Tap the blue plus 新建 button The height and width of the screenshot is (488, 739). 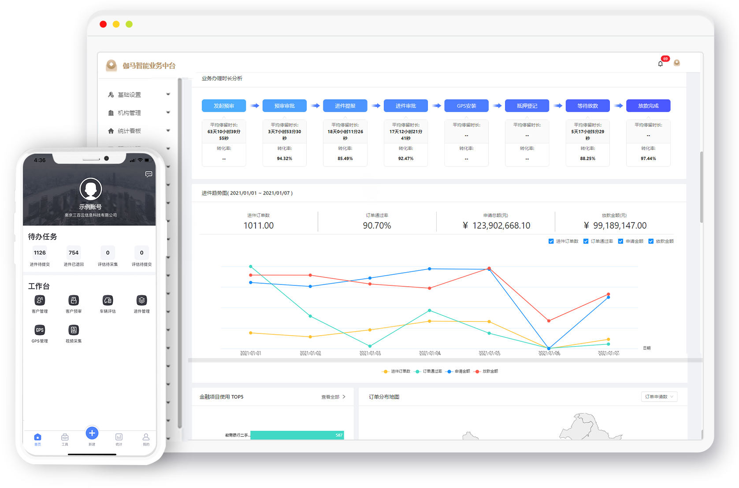[x=92, y=433]
